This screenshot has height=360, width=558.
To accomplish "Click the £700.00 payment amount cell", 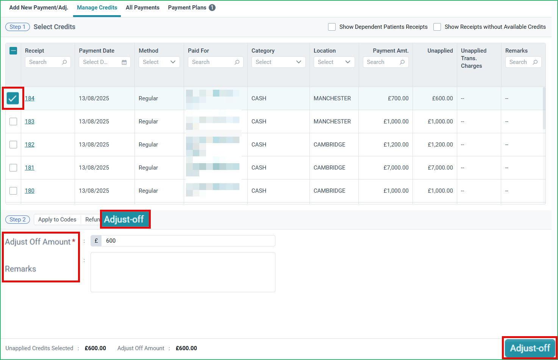I will [398, 98].
